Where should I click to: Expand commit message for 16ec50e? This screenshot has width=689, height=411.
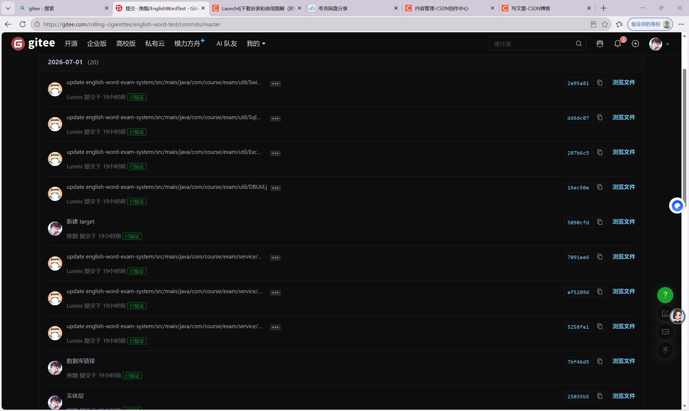275,188
